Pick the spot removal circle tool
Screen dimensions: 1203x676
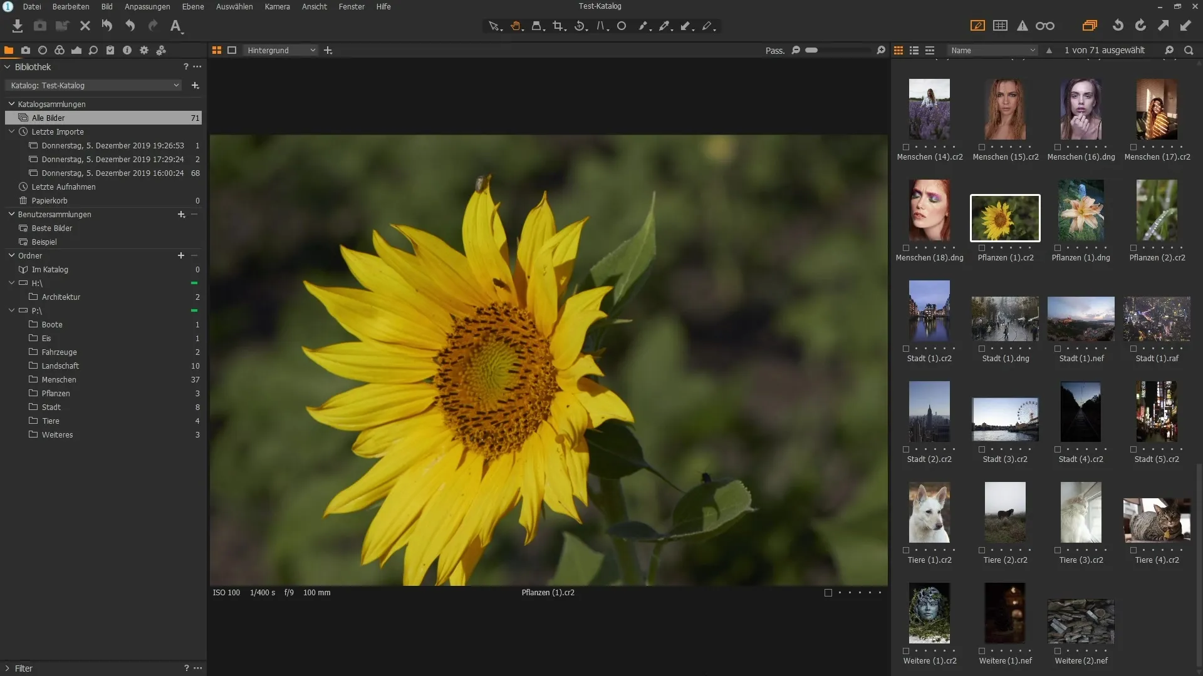[622, 26]
